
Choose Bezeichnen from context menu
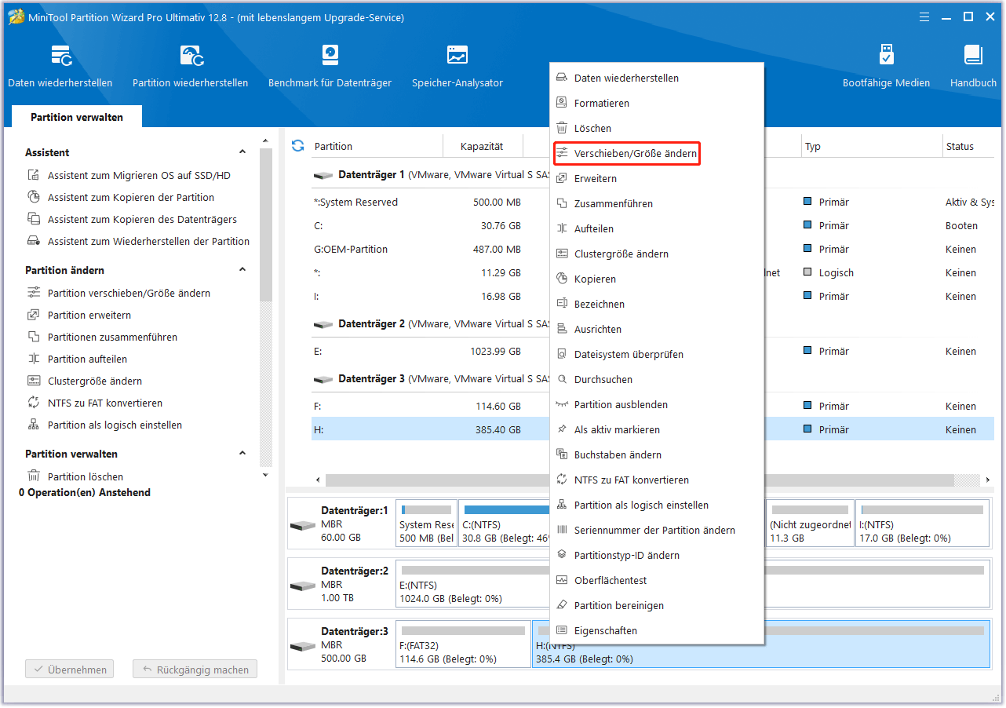pos(657,305)
